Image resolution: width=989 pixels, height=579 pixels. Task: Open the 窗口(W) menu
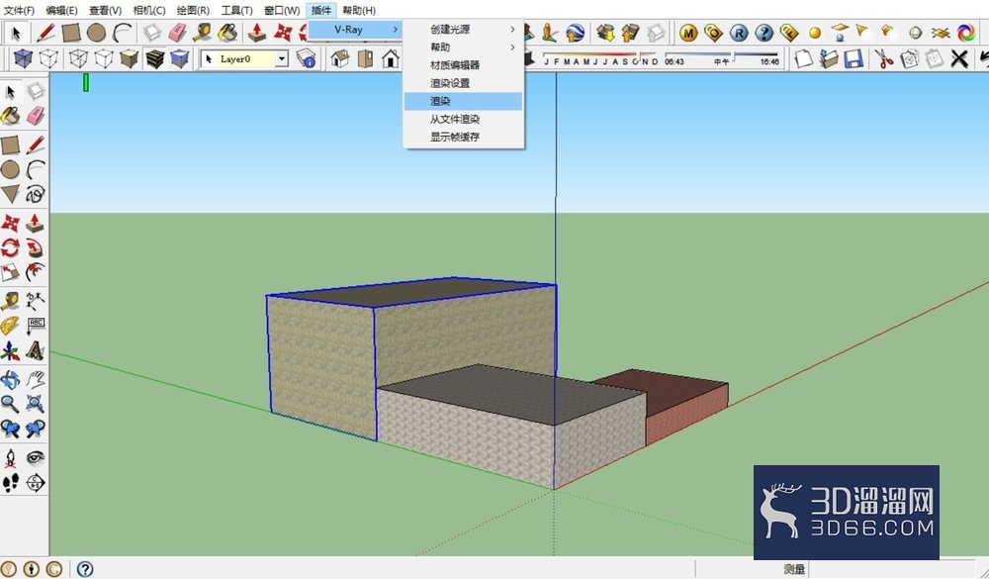click(282, 10)
